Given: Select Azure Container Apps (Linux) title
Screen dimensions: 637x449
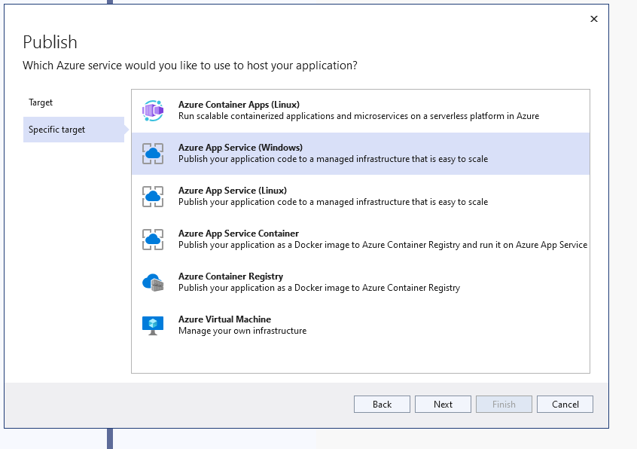Looking at the screenshot, I should 239,105.
